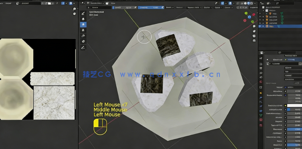The width and height of the screenshot is (302, 149).
Task: Click the pan hand in image editor
Action: (x=74, y=14)
